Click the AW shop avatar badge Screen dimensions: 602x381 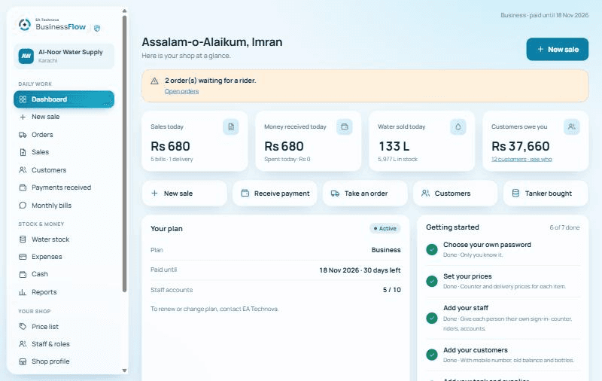click(26, 56)
